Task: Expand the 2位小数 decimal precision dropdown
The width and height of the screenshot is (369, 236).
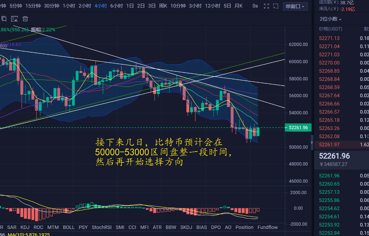Action: click(x=330, y=19)
